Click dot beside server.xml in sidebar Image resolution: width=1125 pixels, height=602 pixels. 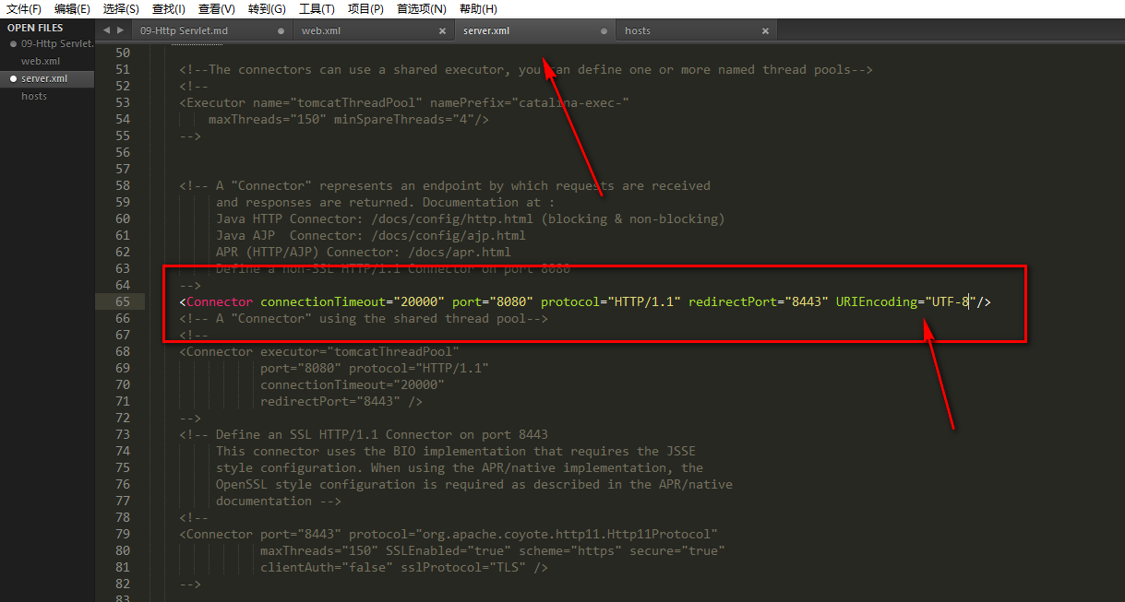click(13, 78)
